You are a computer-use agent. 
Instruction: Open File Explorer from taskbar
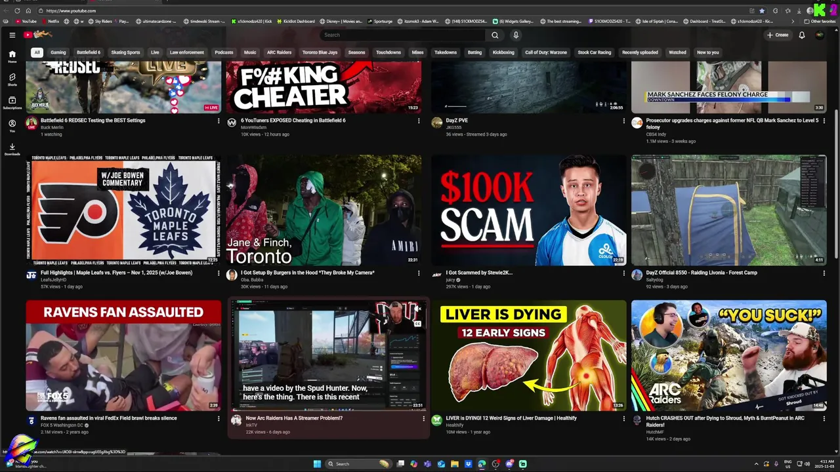click(x=454, y=463)
